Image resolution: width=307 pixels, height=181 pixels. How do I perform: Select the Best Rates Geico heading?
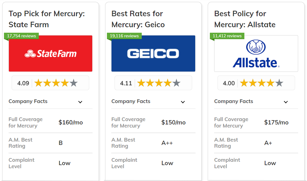point(138,19)
